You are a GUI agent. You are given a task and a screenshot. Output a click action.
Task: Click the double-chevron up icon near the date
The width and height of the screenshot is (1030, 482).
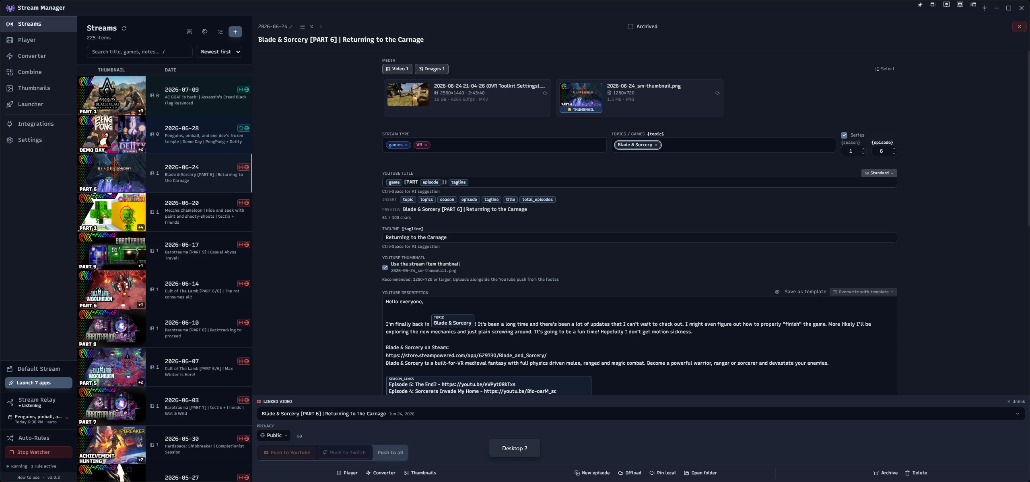click(x=321, y=27)
